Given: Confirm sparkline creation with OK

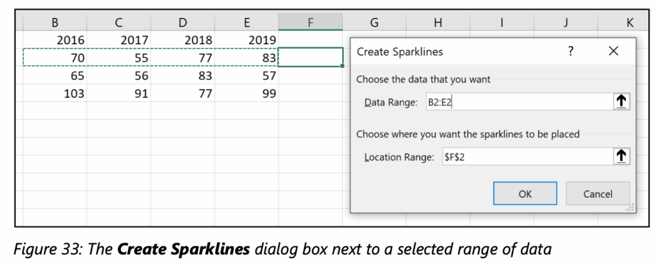Looking at the screenshot, I should 525,194.
